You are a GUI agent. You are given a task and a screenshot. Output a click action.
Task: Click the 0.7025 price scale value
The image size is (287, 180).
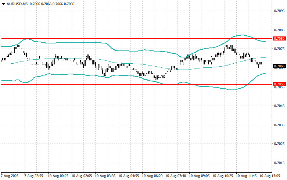(x=279, y=144)
